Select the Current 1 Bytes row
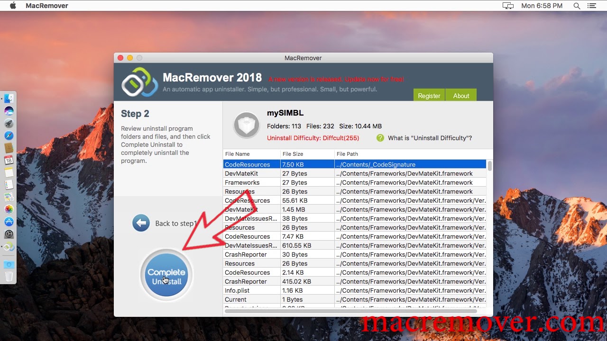 355,299
